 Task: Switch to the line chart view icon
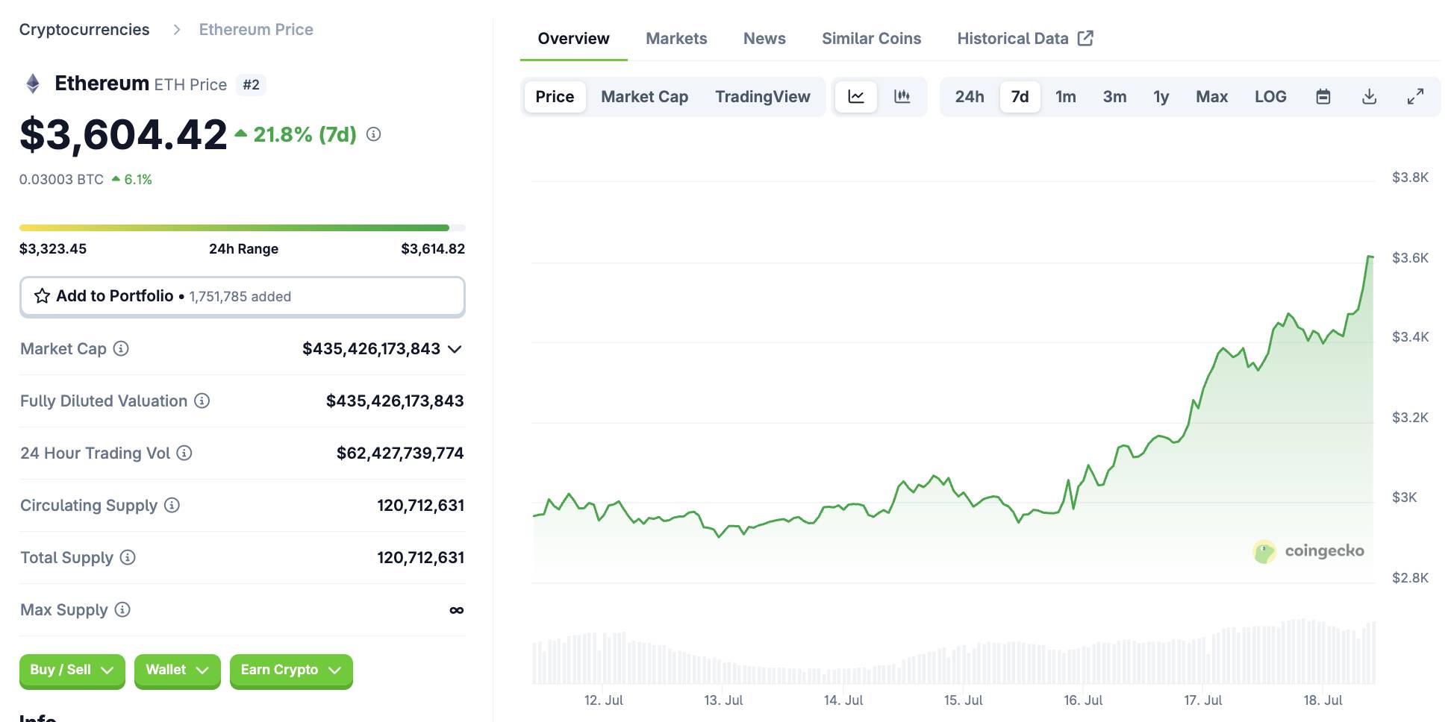coord(856,97)
